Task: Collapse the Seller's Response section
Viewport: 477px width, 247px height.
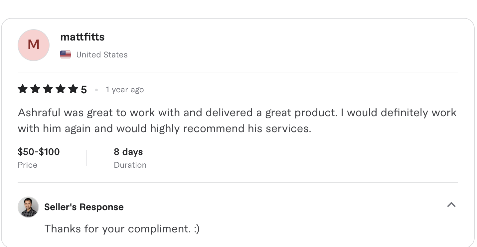Action: (451, 205)
